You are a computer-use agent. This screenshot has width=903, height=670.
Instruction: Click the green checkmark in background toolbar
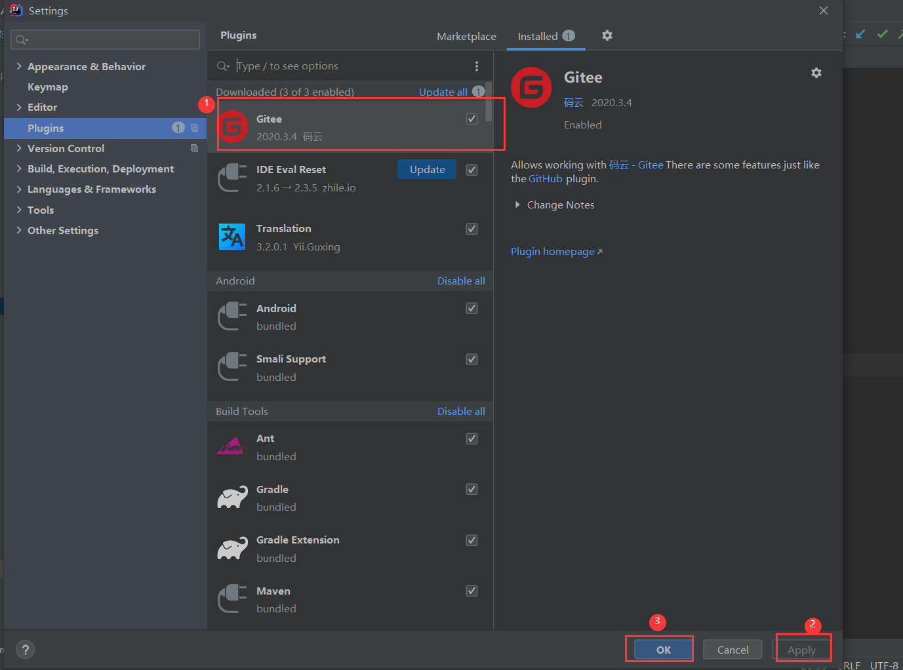[x=882, y=34]
